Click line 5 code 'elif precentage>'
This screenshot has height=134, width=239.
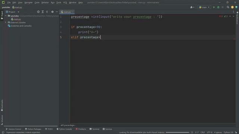point(86,37)
